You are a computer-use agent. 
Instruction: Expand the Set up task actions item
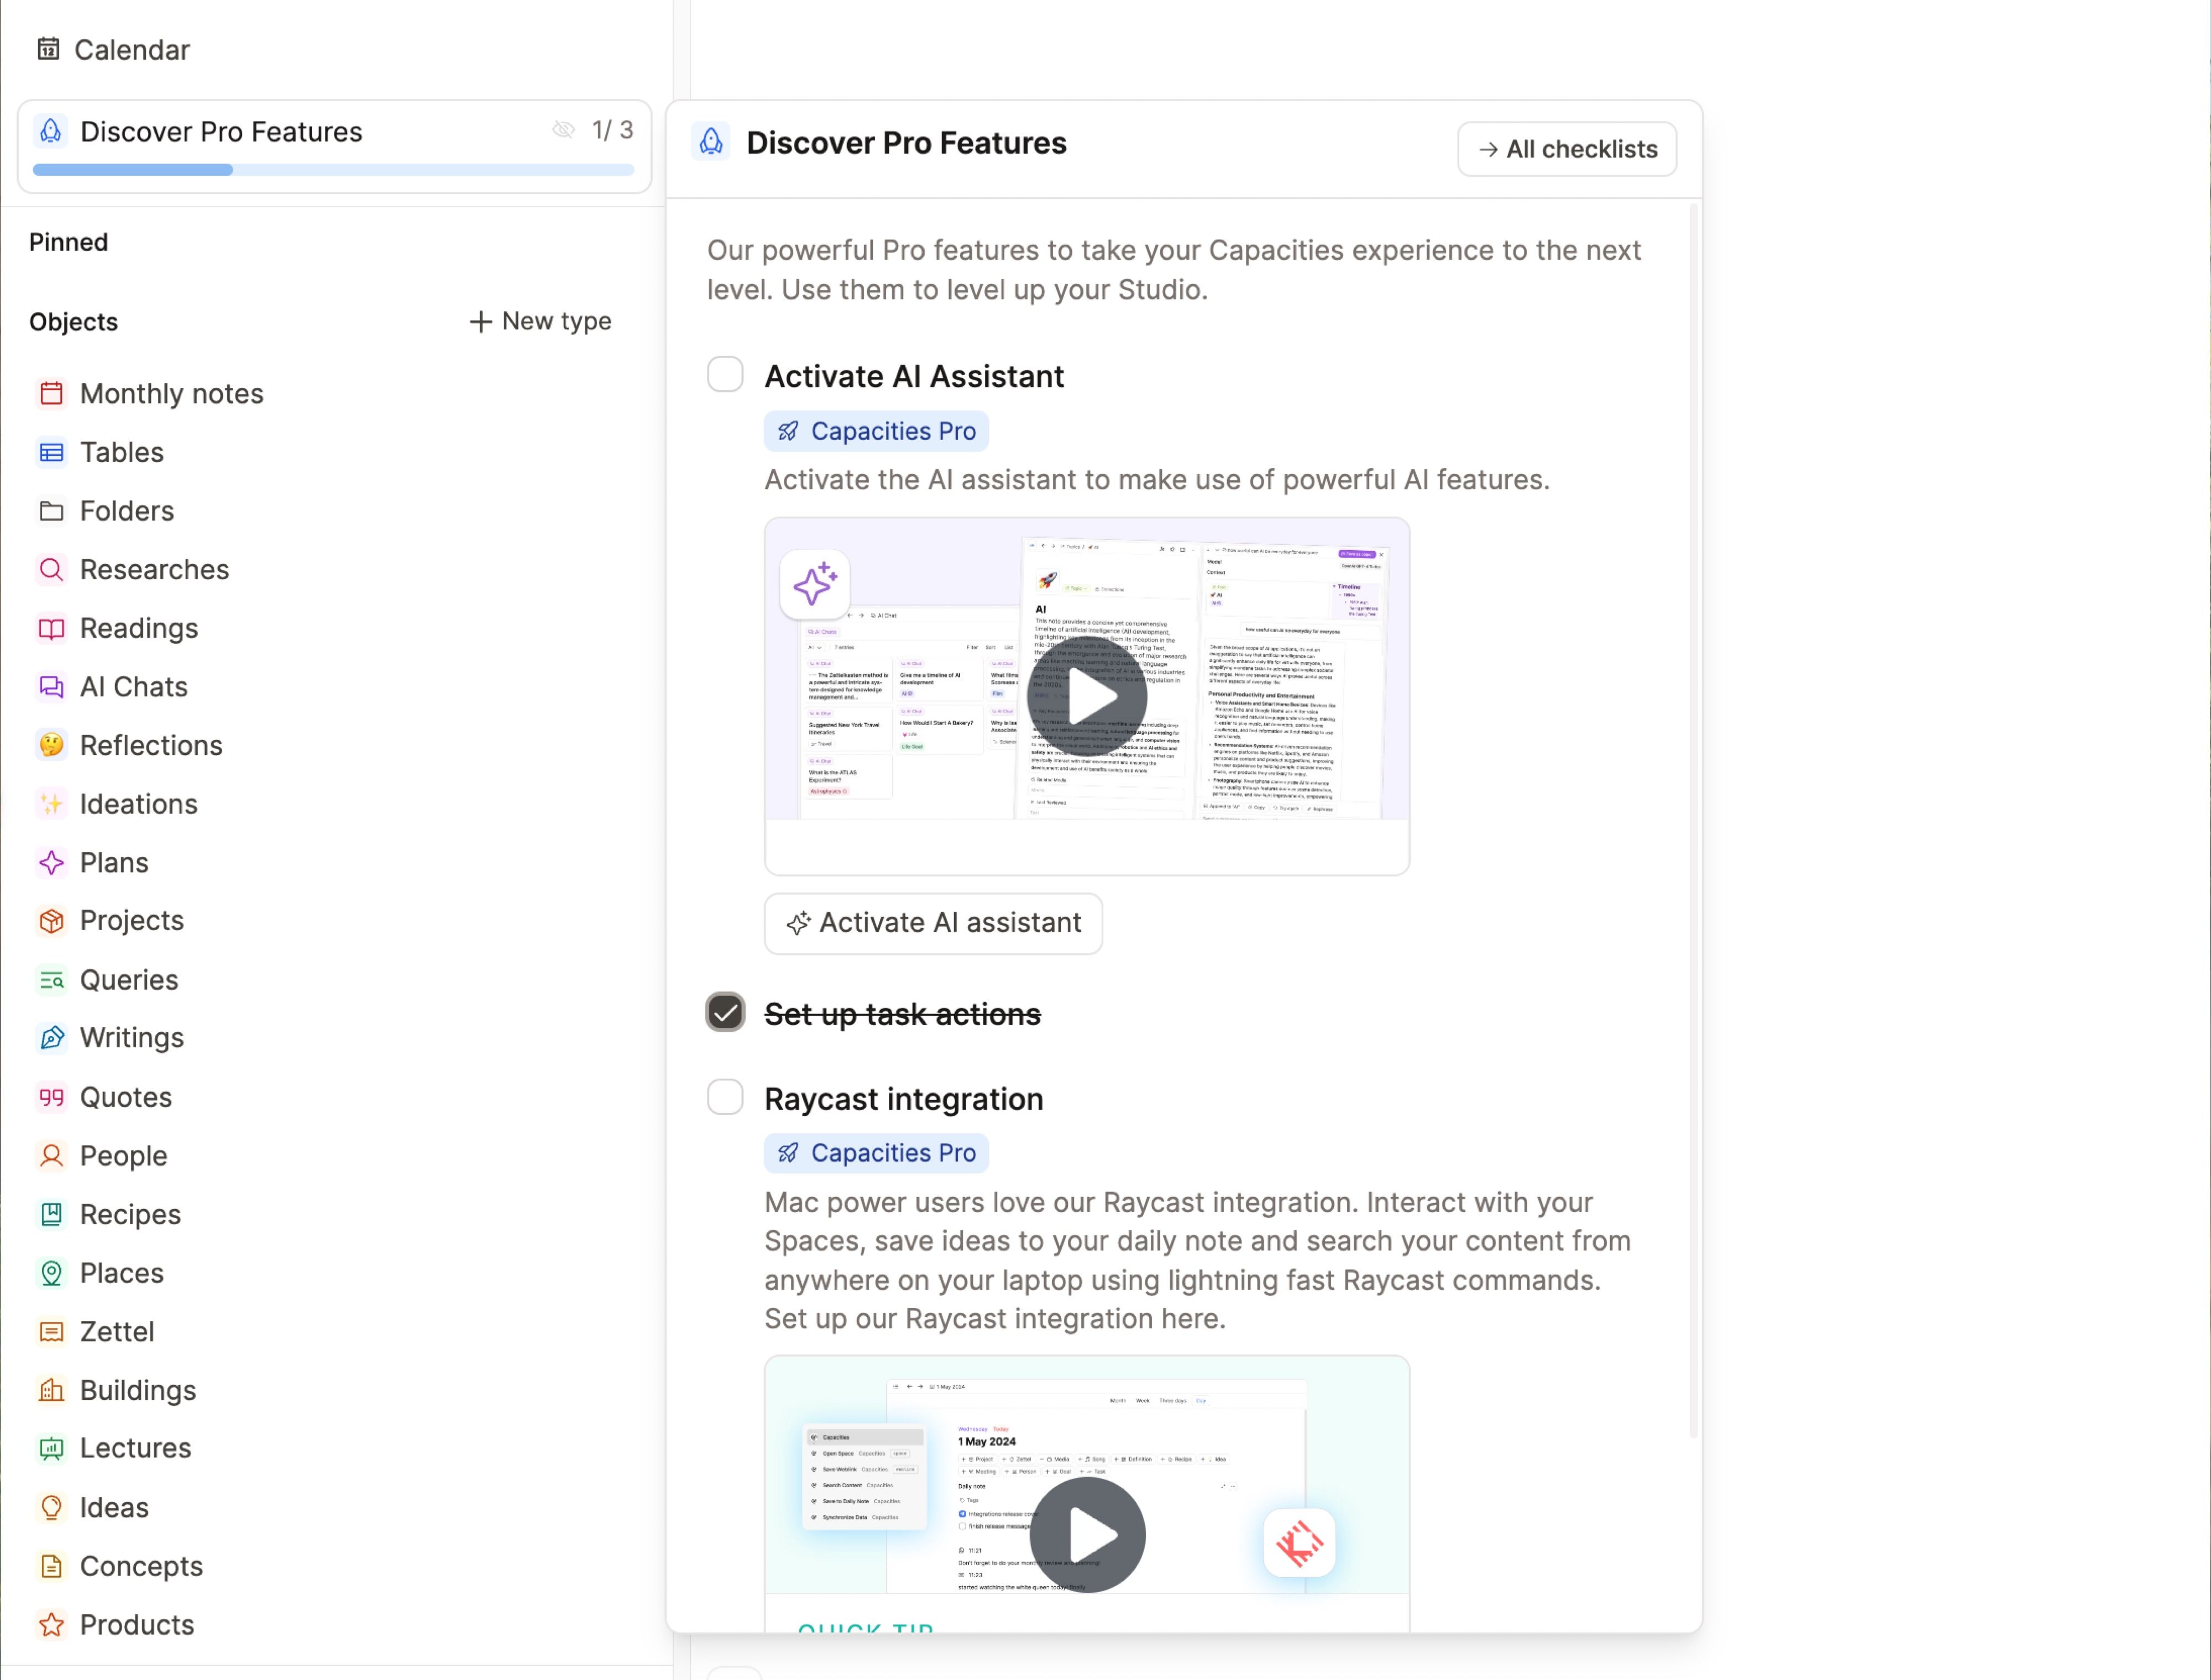[x=902, y=1014]
